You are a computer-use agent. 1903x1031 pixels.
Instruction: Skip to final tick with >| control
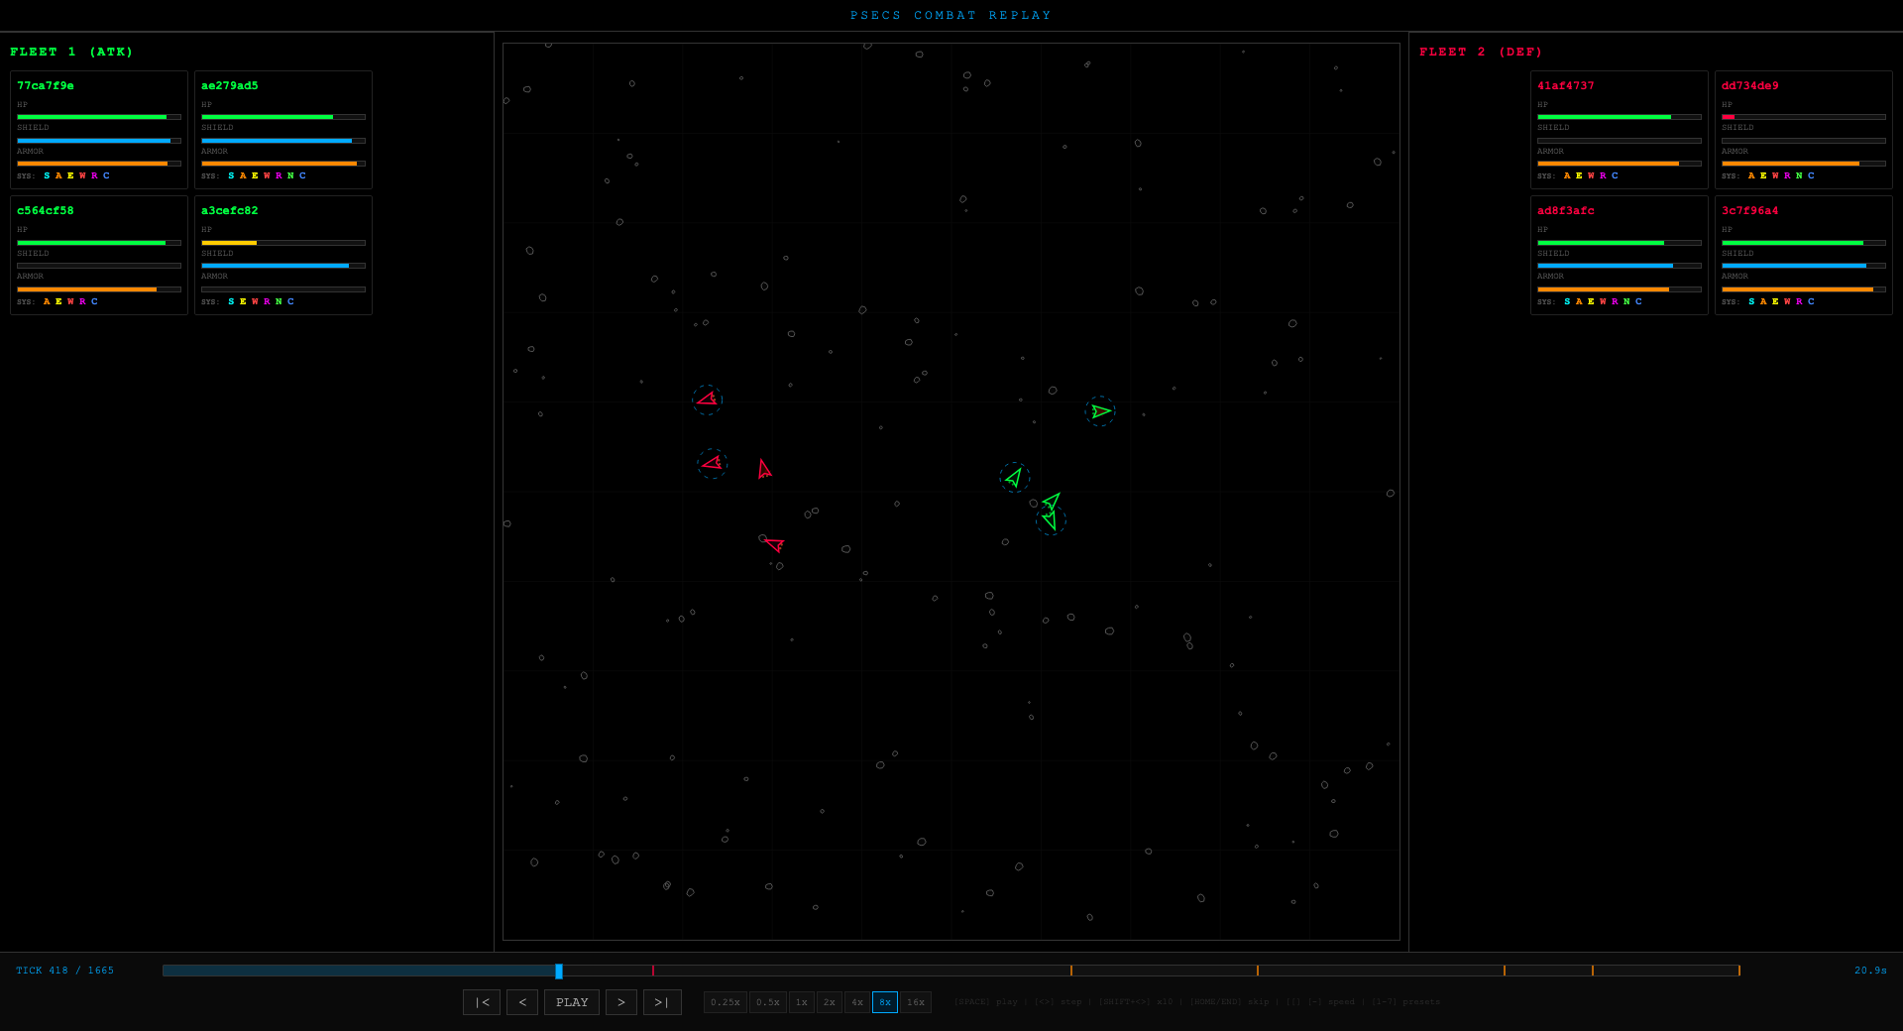662,1002
